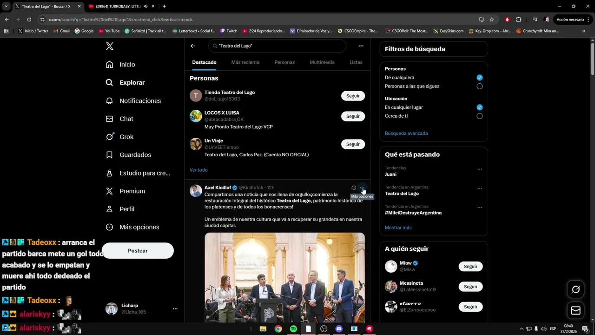Click the back arrow beside the search box

(193, 46)
